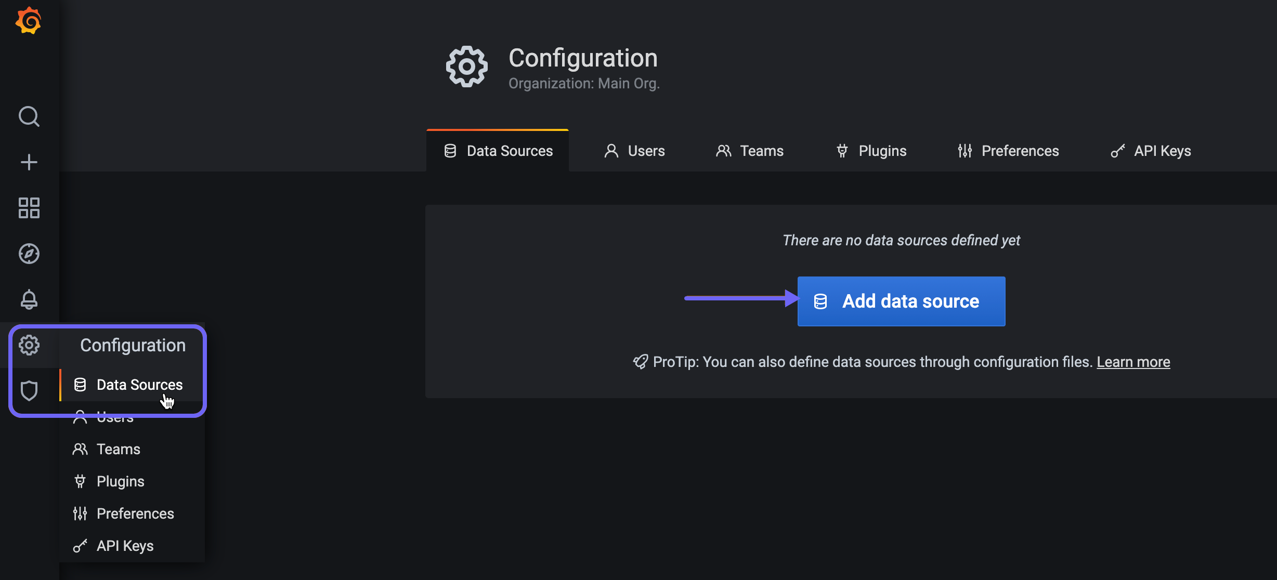1277x580 pixels.
Task: Click the Create (+) icon in sidebar
Action: 29,162
